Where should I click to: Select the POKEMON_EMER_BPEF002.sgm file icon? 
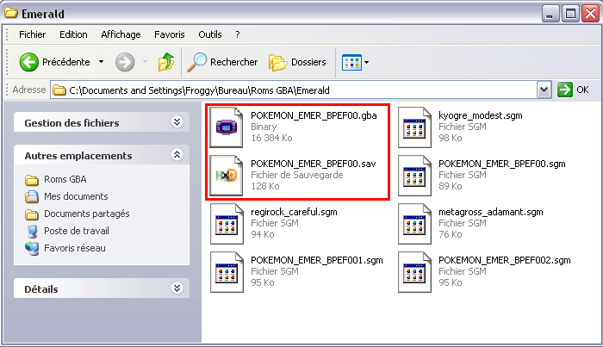[x=414, y=272]
